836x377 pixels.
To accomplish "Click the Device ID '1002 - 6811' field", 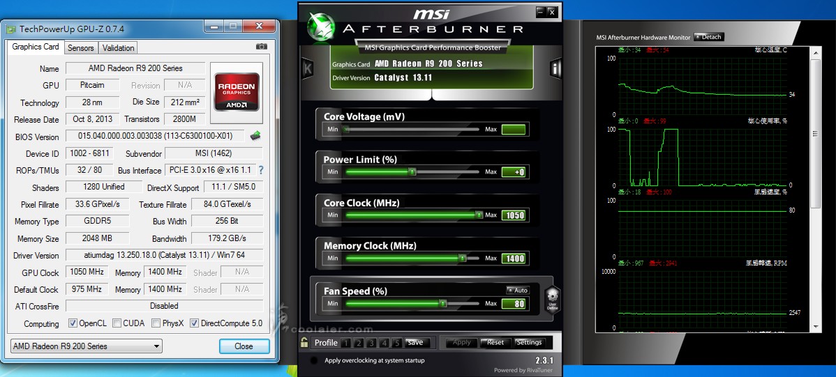I will (x=89, y=153).
